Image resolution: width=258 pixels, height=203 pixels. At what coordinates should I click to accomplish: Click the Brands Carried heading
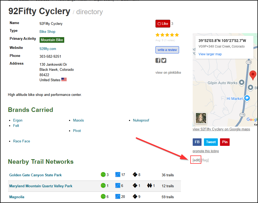pyautogui.click(x=31, y=110)
